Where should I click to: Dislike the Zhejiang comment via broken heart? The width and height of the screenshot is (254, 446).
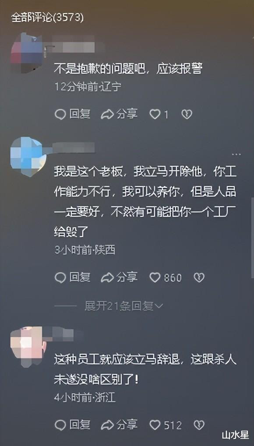point(199,425)
